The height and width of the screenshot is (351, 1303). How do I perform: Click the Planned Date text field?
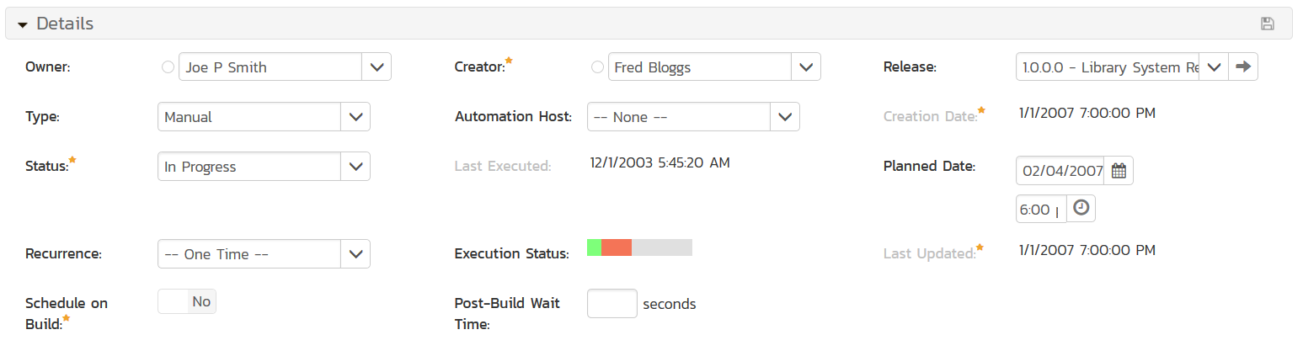[x=1060, y=171]
